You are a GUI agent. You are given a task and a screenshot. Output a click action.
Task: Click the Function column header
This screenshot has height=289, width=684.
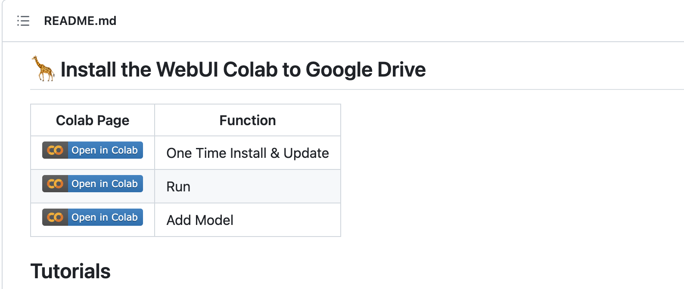248,120
